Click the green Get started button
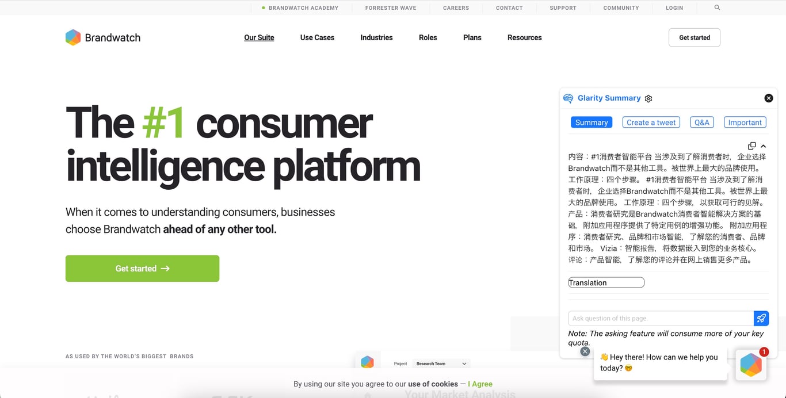This screenshot has height=398, width=786. pos(142,269)
